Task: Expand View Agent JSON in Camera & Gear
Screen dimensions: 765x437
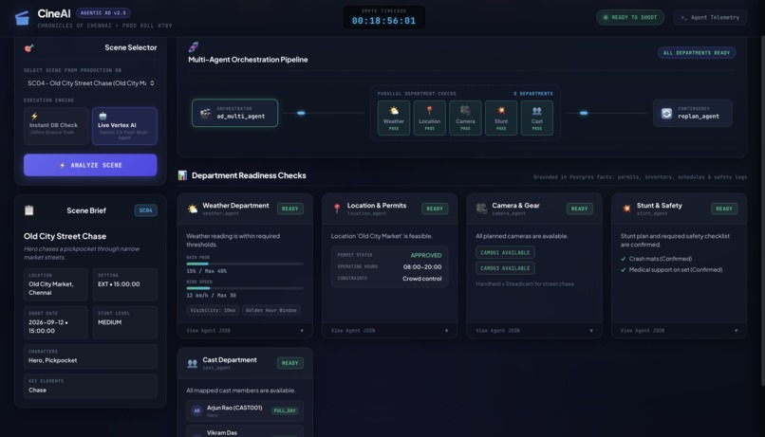Action: (x=534, y=330)
